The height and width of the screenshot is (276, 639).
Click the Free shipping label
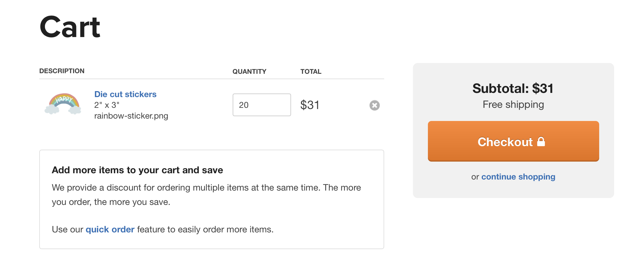pyautogui.click(x=513, y=105)
